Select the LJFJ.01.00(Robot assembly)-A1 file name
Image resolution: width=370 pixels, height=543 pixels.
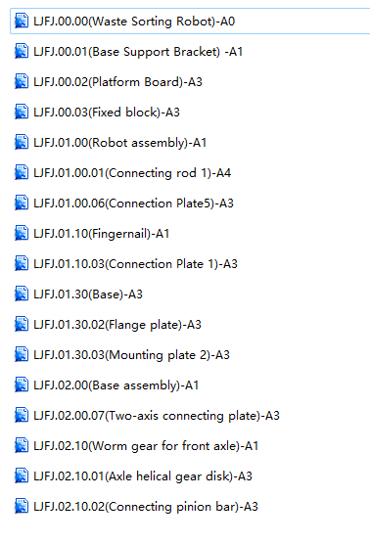(119, 143)
